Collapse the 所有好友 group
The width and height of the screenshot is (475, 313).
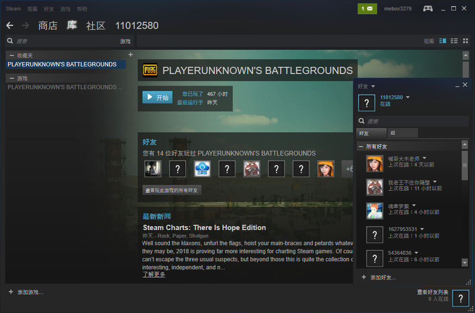click(361, 147)
